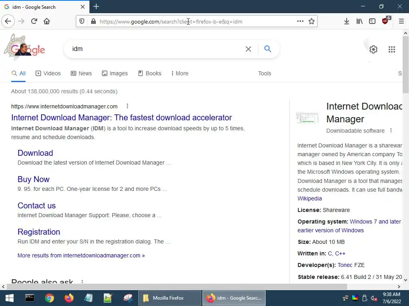Open page actions three-dot menu
409x306 pixels.
(300, 22)
